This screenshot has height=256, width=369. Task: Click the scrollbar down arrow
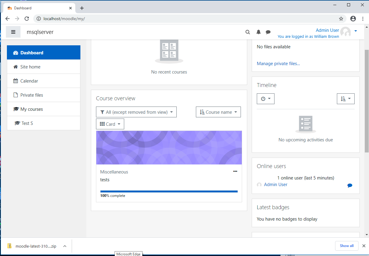point(367,234)
